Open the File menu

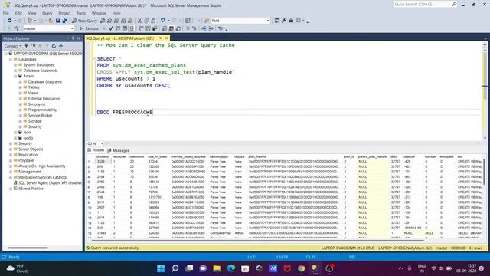coord(6,13)
